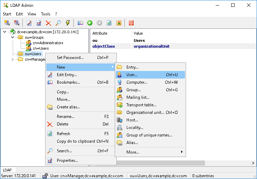Choose Copy... in context menu
This screenshot has width=257, height=179.
tap(81, 92)
